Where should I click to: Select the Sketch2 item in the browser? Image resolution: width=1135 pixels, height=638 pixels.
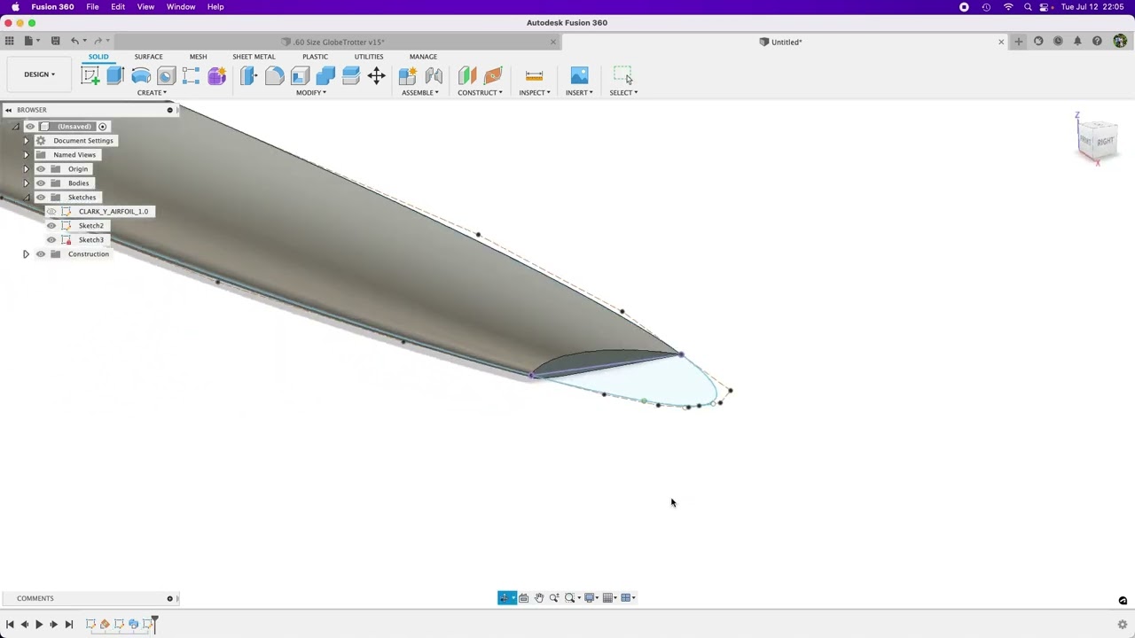91,226
